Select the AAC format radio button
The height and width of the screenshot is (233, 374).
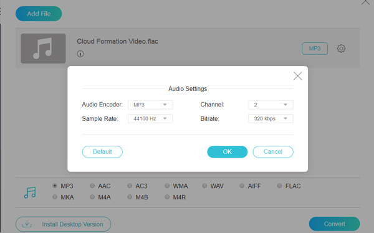click(x=92, y=186)
